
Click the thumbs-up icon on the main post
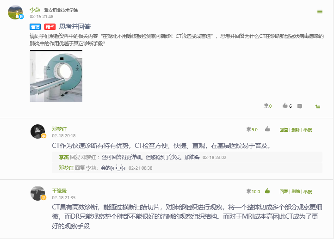(x=285, y=105)
